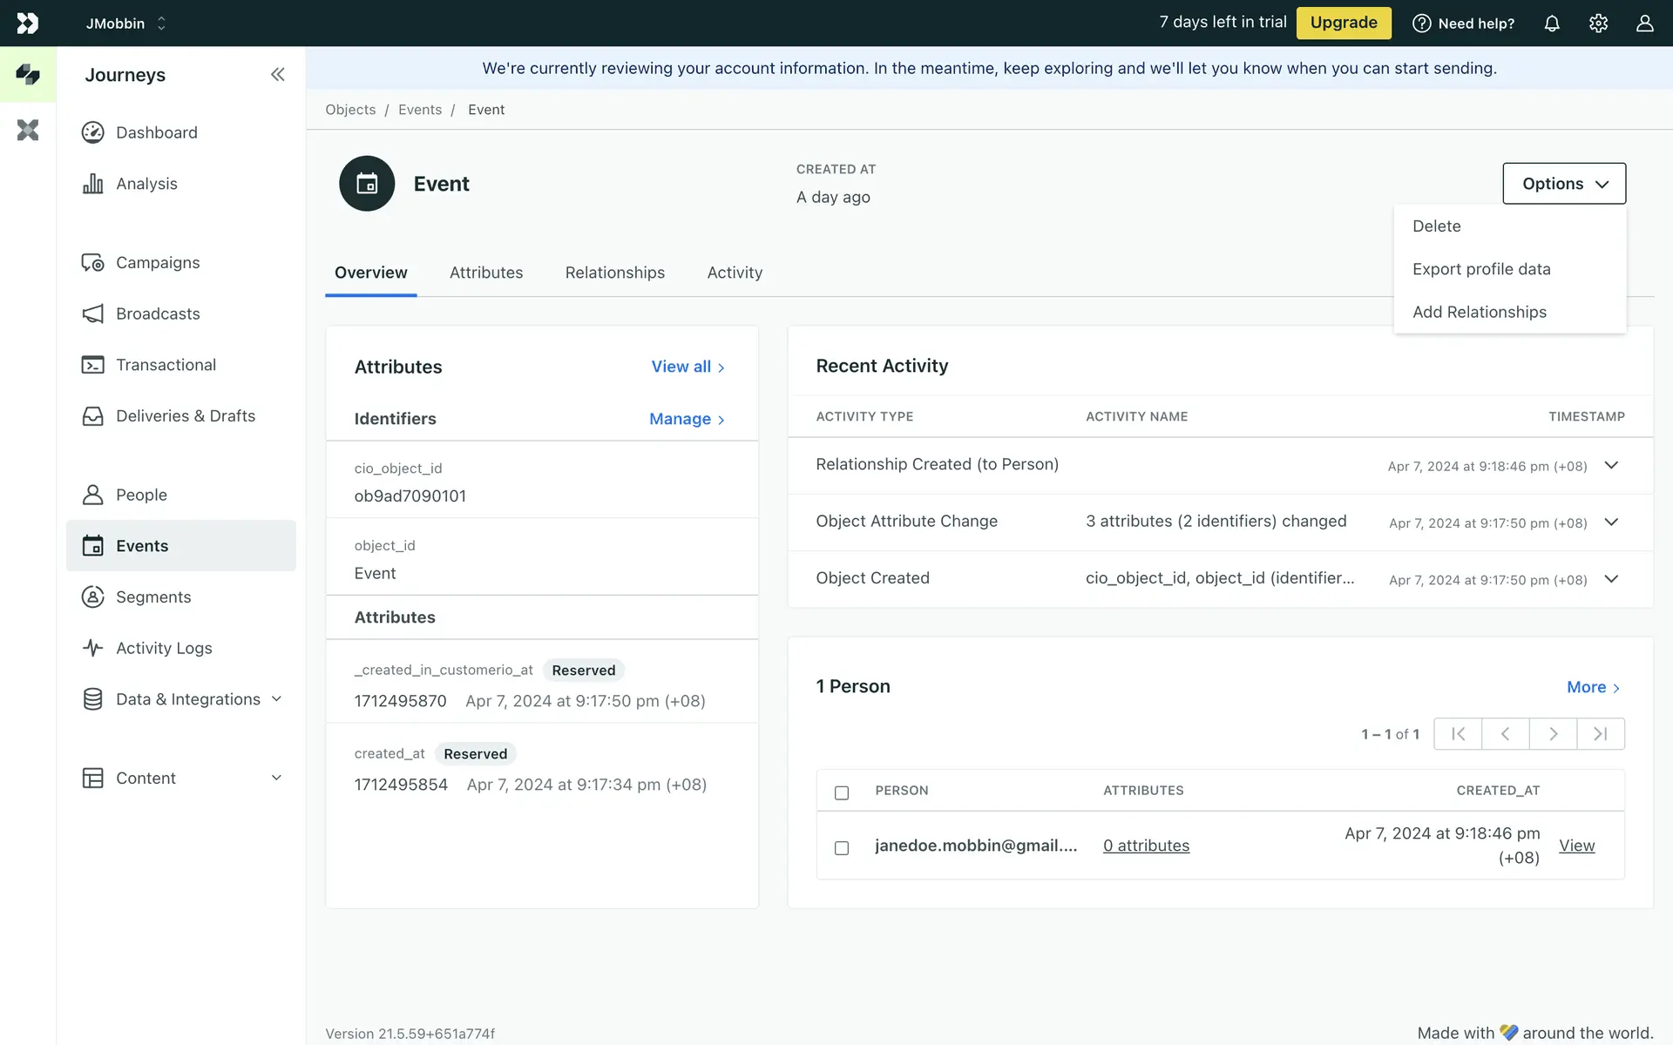
Task: Choose Export profile data option
Action: pyautogui.click(x=1481, y=269)
